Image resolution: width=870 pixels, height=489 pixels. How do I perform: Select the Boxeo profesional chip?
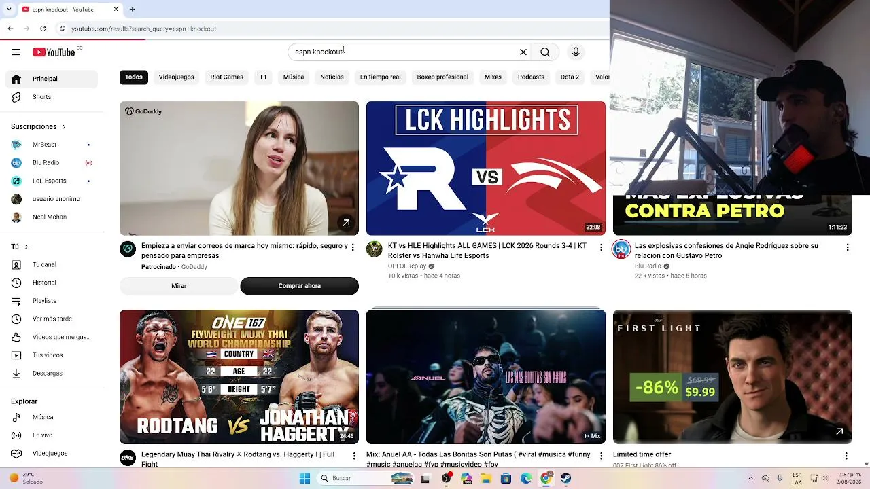[442, 77]
